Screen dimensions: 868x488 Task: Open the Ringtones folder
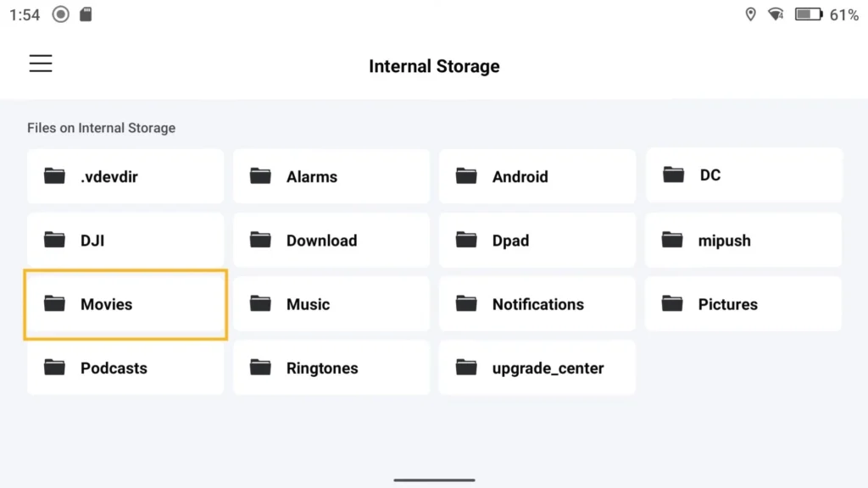[331, 368]
